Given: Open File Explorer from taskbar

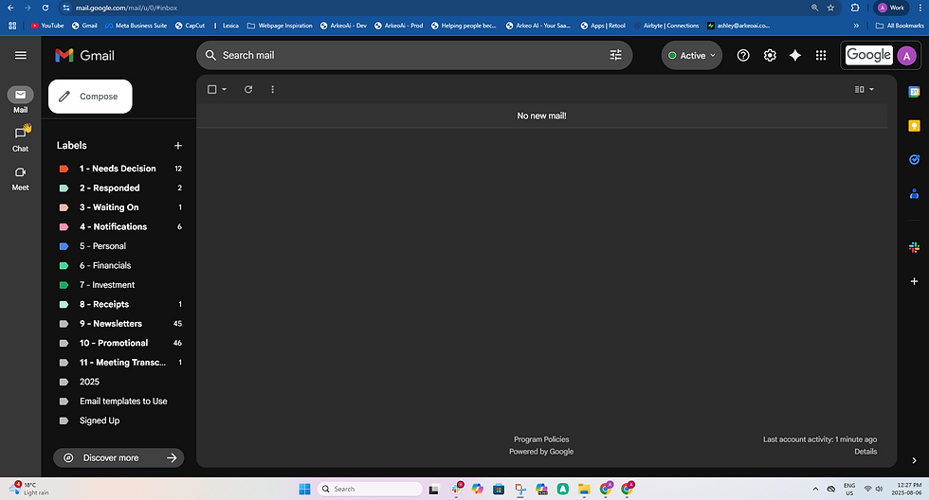Looking at the screenshot, I should pos(584,489).
